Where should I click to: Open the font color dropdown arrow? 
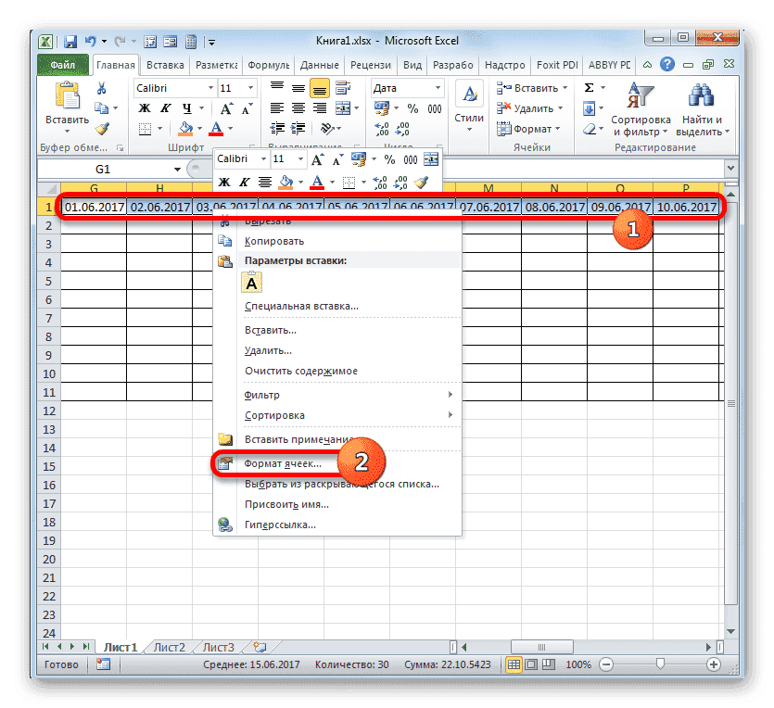[x=331, y=182]
